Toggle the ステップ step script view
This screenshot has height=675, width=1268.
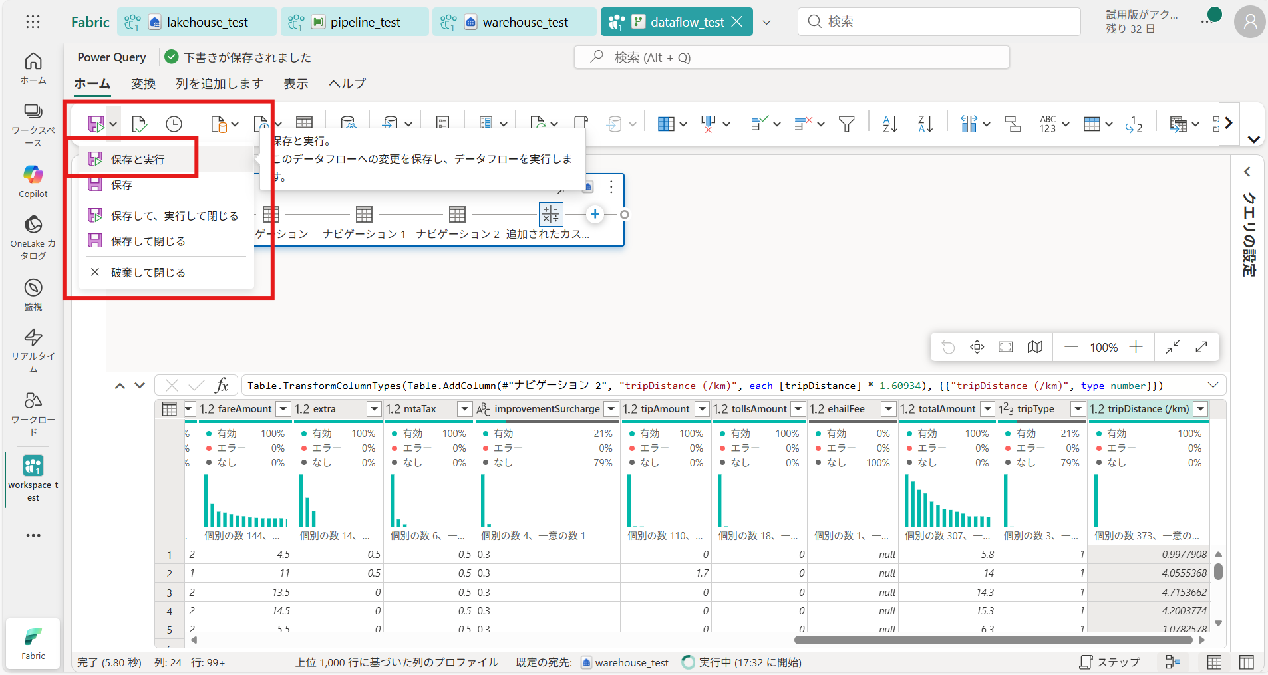(1109, 662)
